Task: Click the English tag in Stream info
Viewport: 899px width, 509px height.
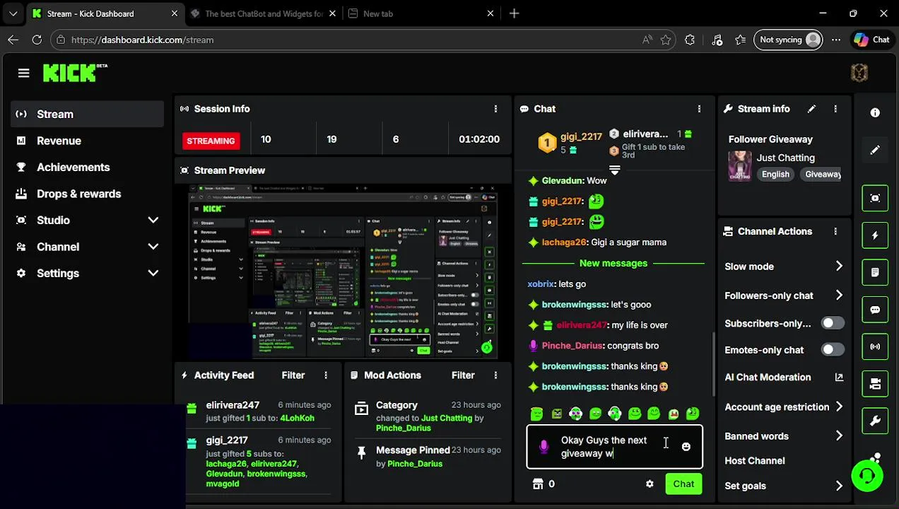Action: point(775,174)
